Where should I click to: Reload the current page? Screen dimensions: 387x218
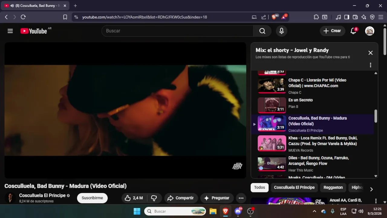[23, 17]
